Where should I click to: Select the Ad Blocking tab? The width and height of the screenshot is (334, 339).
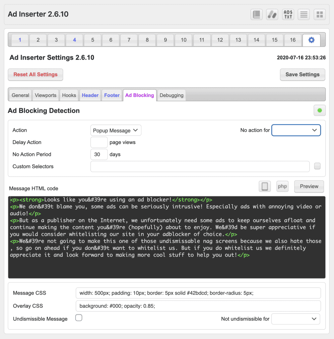[140, 95]
